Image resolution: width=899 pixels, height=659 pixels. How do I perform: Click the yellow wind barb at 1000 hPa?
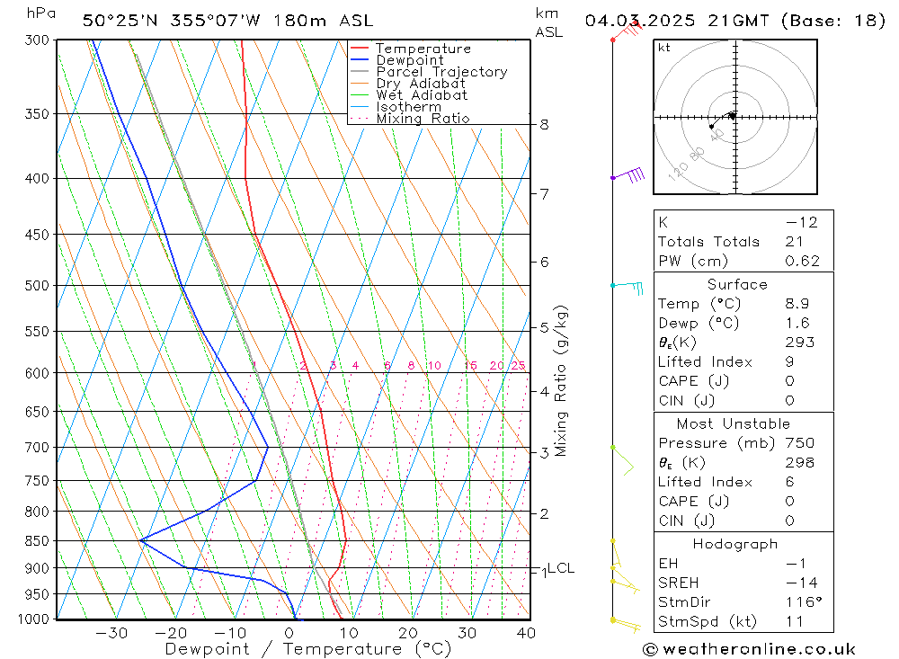coord(626,625)
